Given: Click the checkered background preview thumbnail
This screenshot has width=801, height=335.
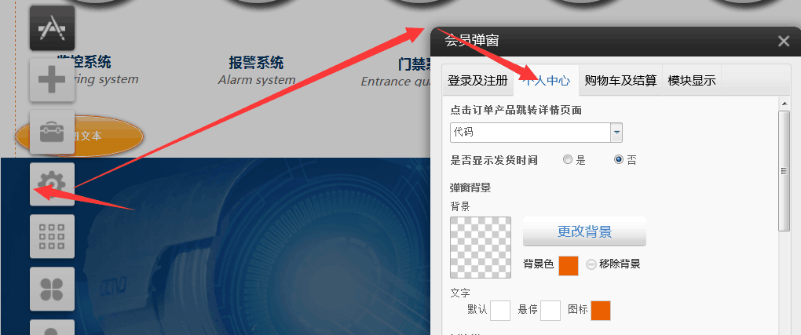Looking at the screenshot, I should 481,248.
